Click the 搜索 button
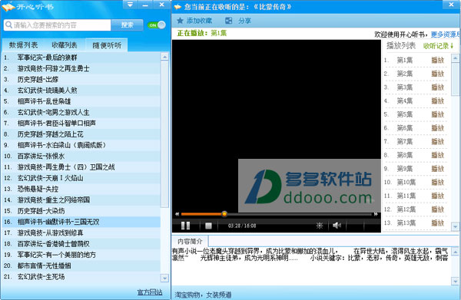The image size is (461, 300). pos(127,25)
